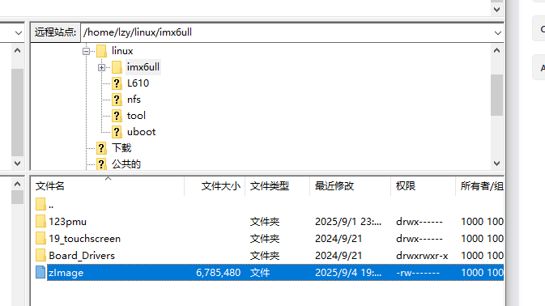Click the unknown-folder icon beside nfs
The width and height of the screenshot is (545, 306).
point(117,100)
